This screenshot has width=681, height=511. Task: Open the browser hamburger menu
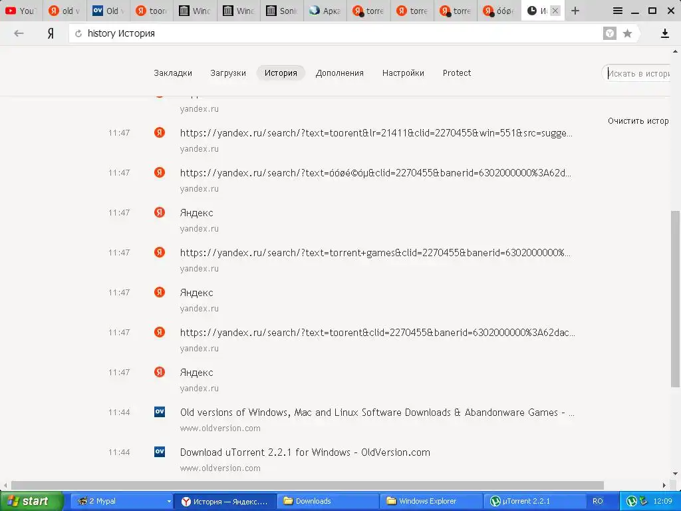click(x=617, y=11)
